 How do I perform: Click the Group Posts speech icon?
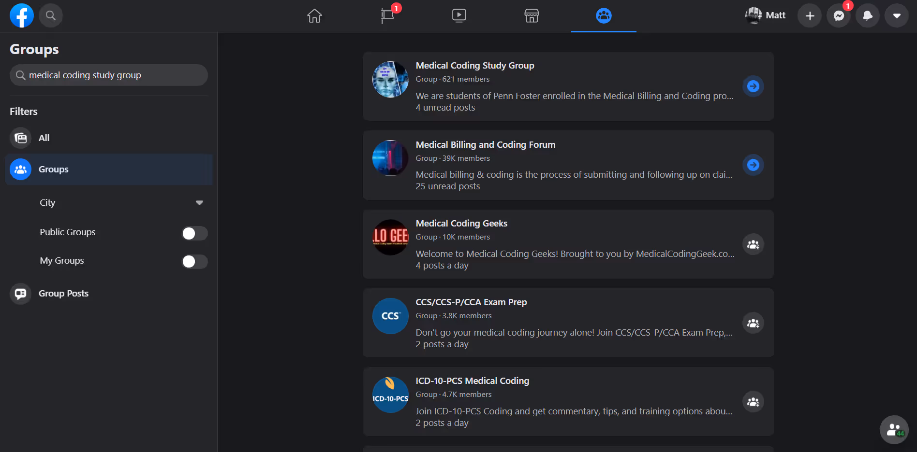point(20,294)
